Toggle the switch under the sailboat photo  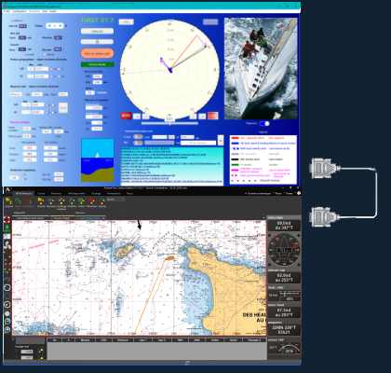264,123
